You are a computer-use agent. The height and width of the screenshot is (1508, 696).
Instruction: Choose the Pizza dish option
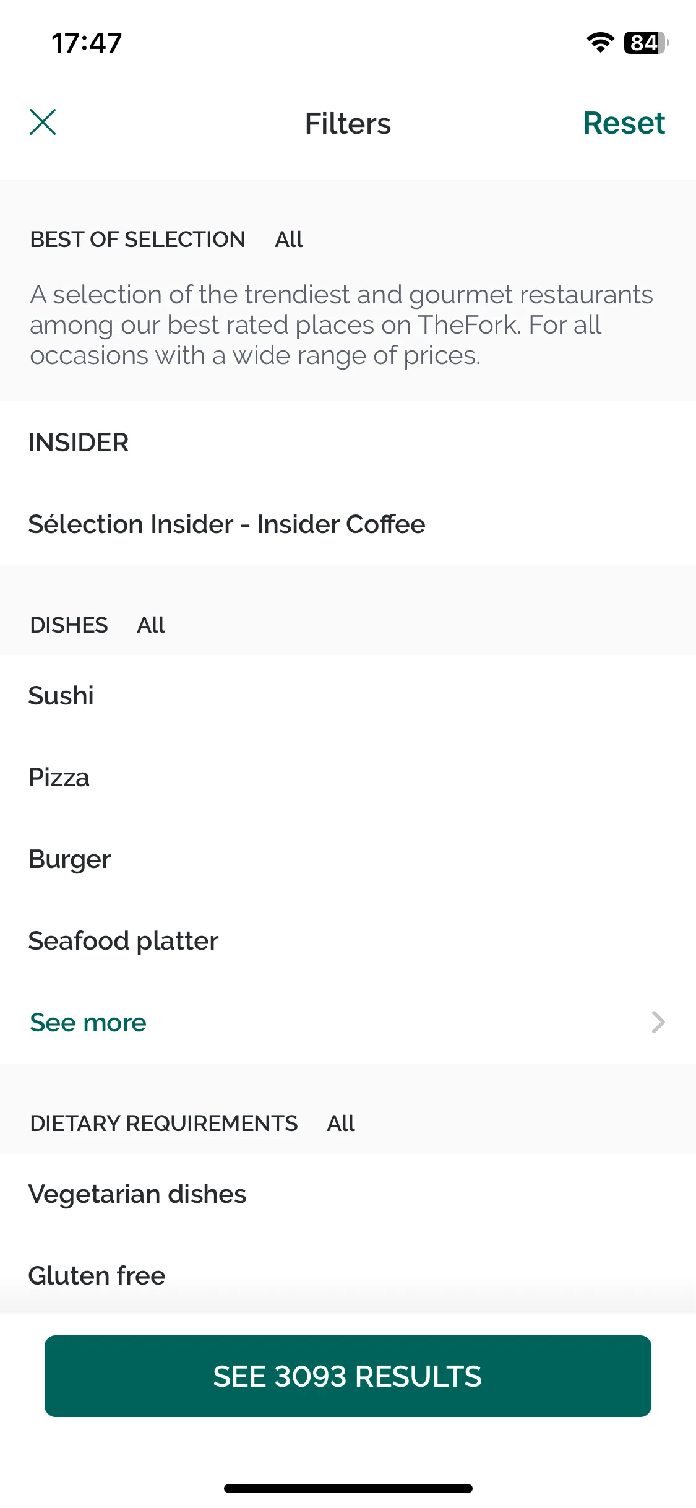pyautogui.click(x=348, y=778)
